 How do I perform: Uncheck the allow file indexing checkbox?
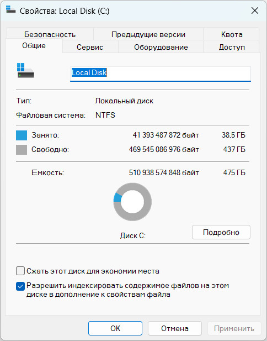point(20,286)
